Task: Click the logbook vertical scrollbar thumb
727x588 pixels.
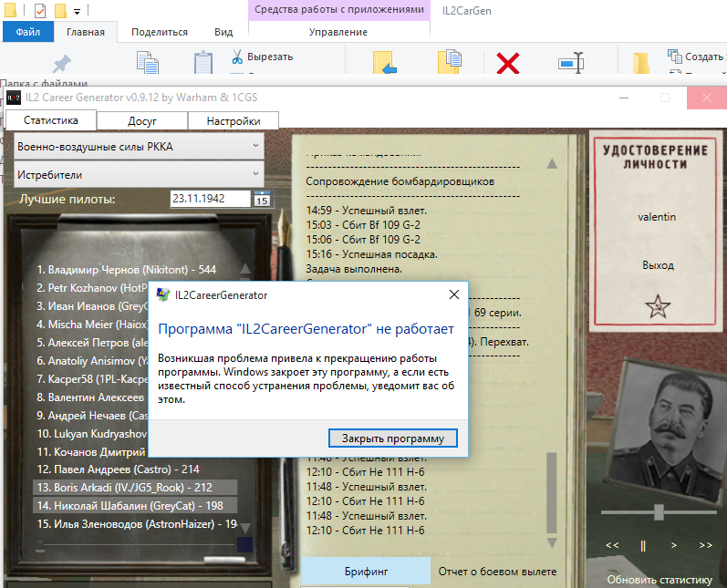Action: (x=552, y=493)
